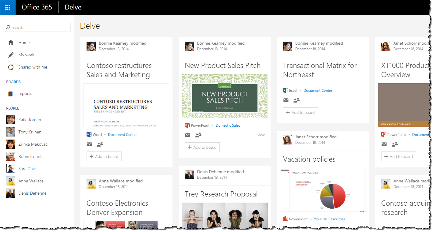Screen dimensions: 434x232
Task: Open the Vacation policies pie chart thumbnail
Action: [323, 190]
